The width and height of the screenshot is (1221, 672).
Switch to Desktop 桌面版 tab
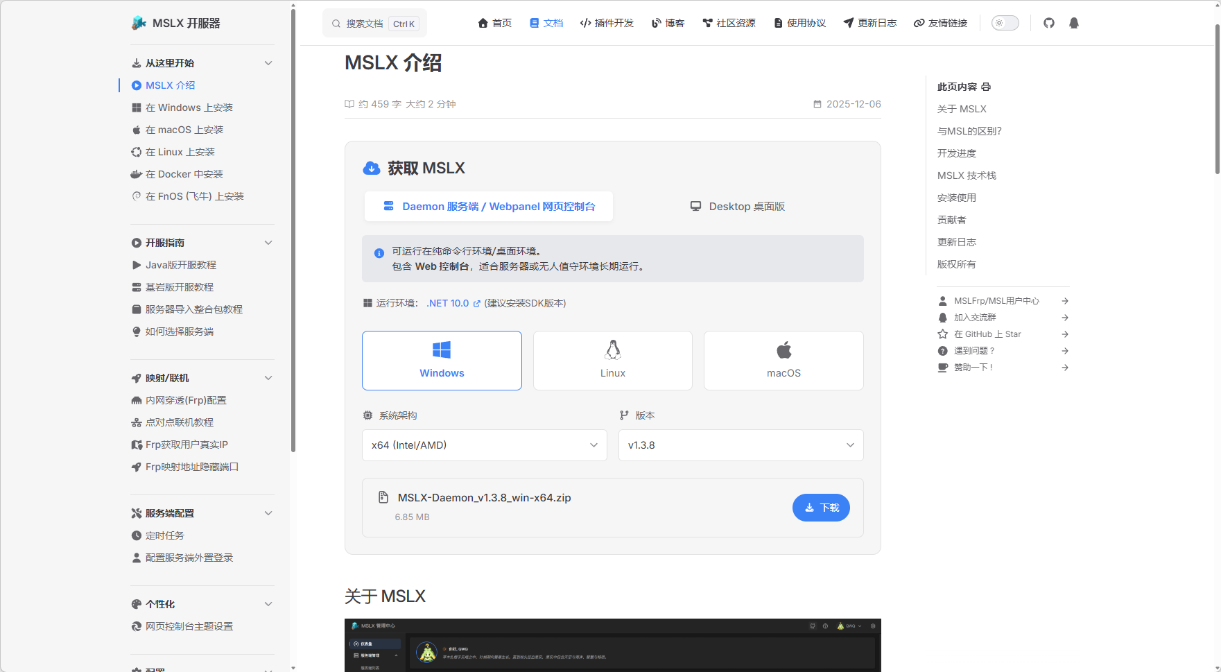(738, 207)
